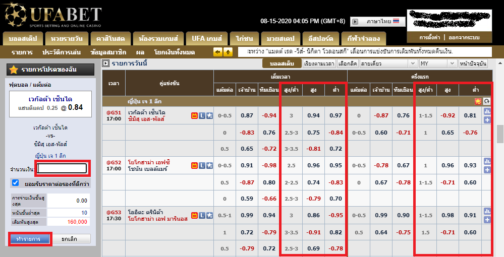This screenshot has height=257, width=504.
Task: Click the page vertical scrollbar thumb
Action: click(500, 134)
